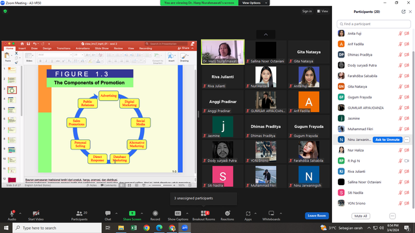Viewport: 415px width, 233px height.
Task: Click video icon for R Puji N
Action: (x=407, y=161)
